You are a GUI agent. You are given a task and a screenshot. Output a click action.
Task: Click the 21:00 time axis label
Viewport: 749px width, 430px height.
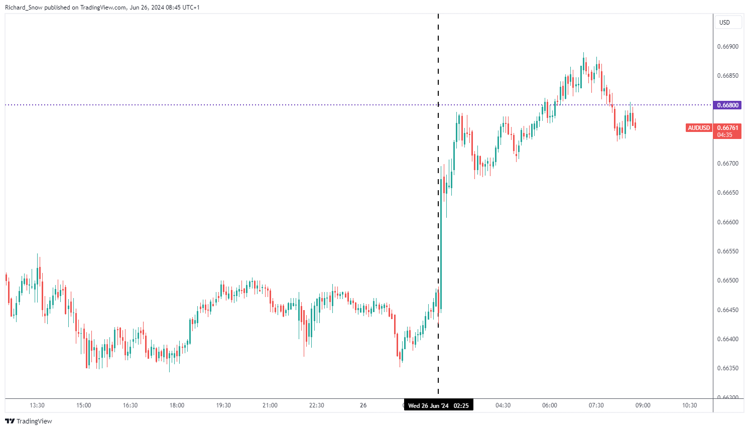tap(270, 405)
